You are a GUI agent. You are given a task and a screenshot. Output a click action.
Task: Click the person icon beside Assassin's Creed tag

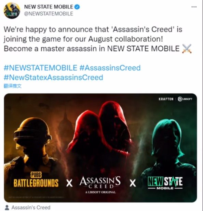point(7,208)
